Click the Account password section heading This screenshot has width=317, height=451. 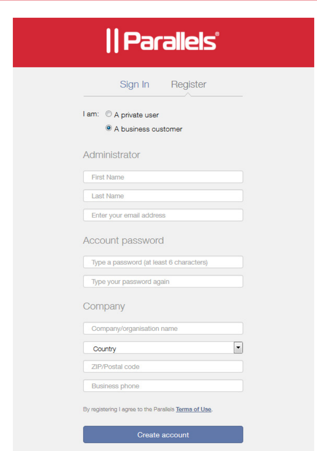pyautogui.click(x=123, y=240)
